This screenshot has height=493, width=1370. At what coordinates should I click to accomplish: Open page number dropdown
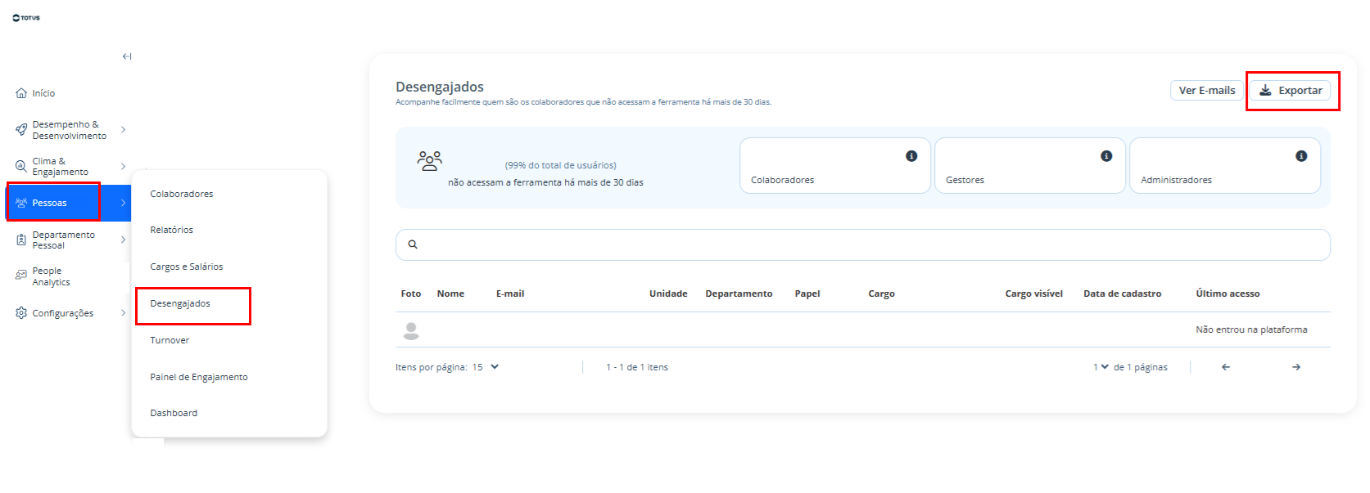coord(1101,367)
